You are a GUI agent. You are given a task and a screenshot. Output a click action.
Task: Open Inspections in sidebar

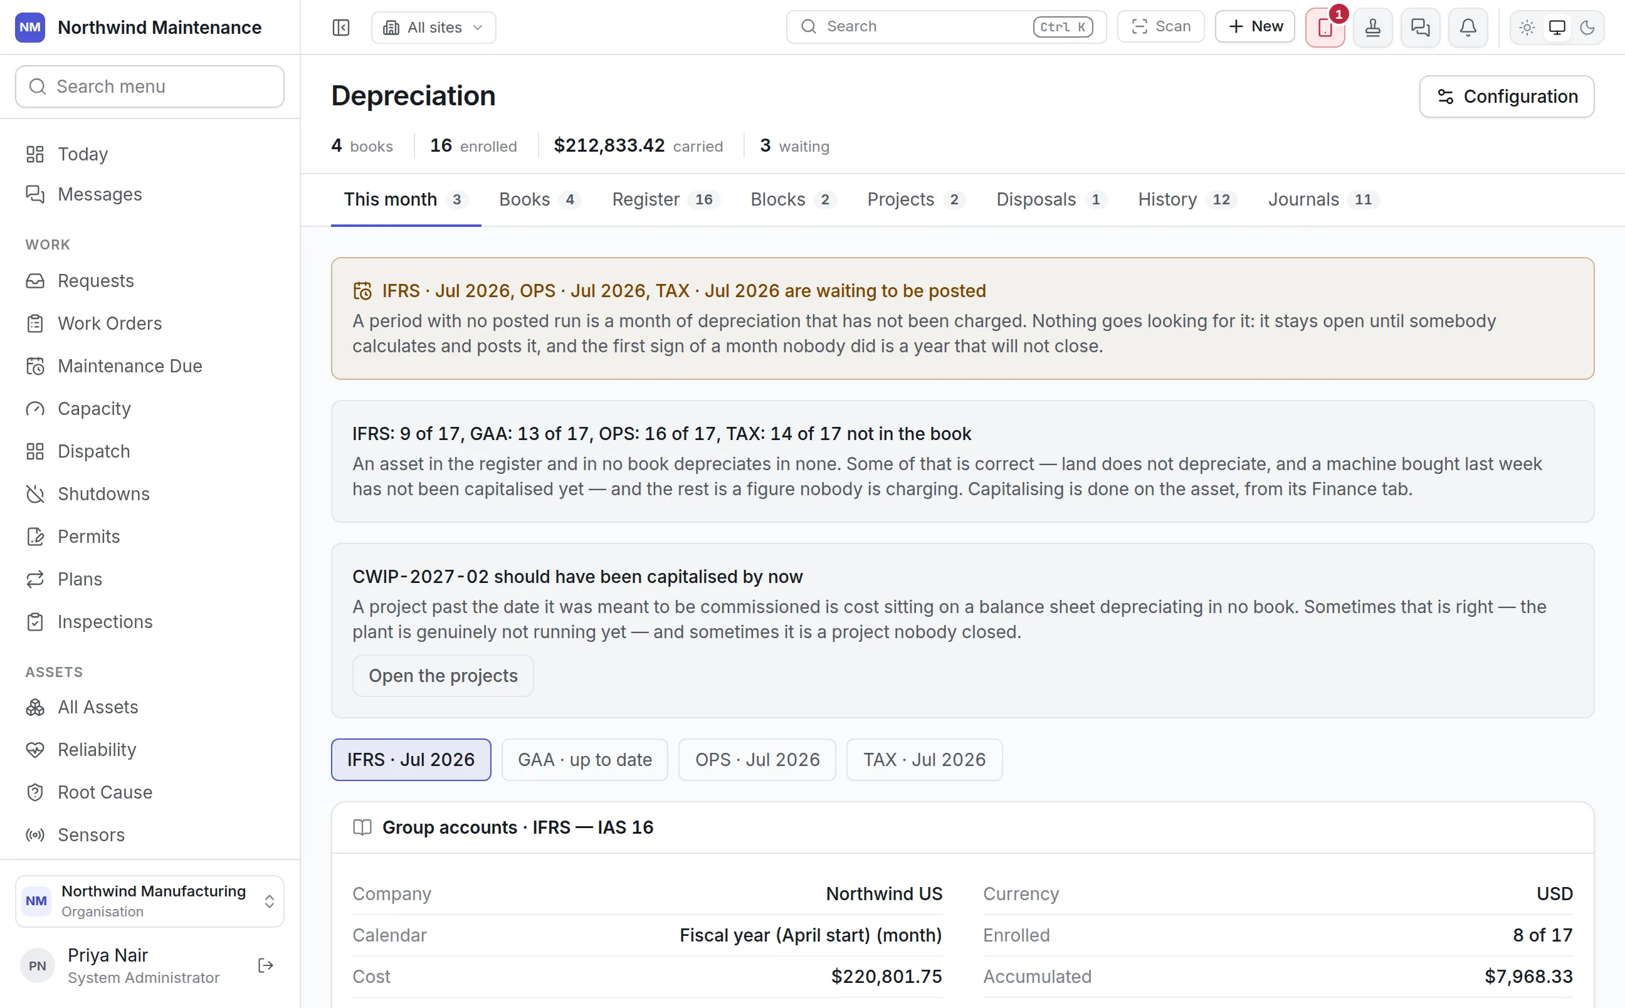[150, 622]
